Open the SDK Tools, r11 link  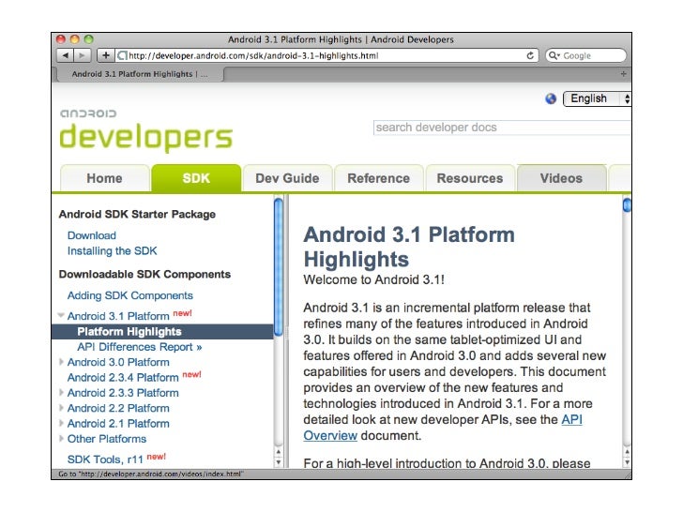(105, 459)
